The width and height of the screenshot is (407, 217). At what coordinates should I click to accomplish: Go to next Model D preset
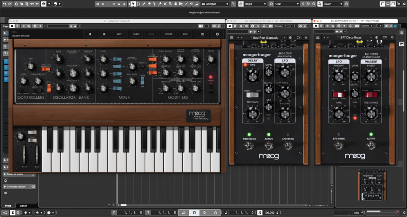coord(104,34)
